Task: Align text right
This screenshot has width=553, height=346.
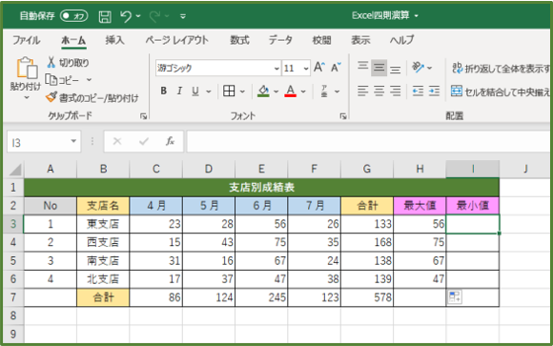Action: click(395, 91)
